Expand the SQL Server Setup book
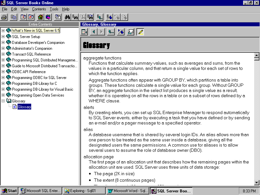This screenshot has width=260, height=195. (3, 37)
